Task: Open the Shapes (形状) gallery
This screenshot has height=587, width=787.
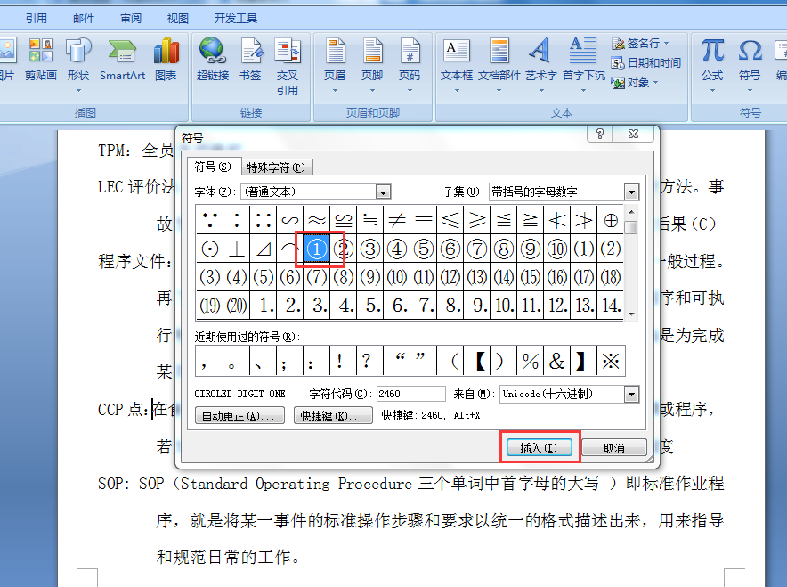Action: 78,64
